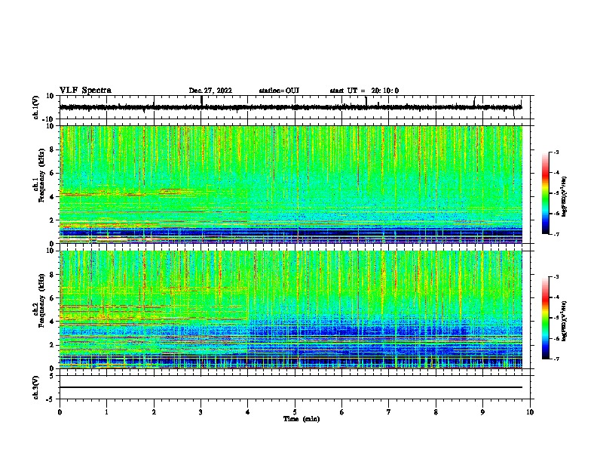Screen dimensions: 597x462
Task: Click the ch.1 frequency tick label "4"
Action: [x=52, y=197]
